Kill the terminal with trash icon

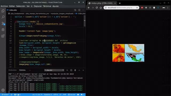pos(75,70)
